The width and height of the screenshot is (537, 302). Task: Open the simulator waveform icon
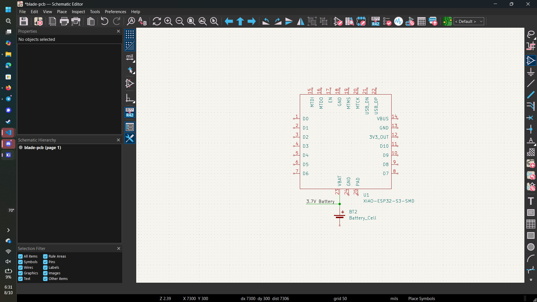(399, 22)
